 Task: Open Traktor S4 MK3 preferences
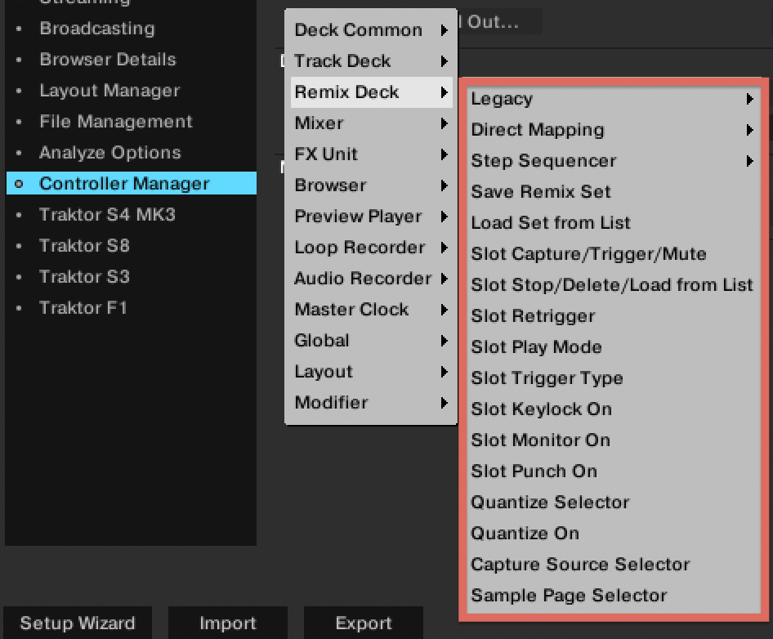107,215
